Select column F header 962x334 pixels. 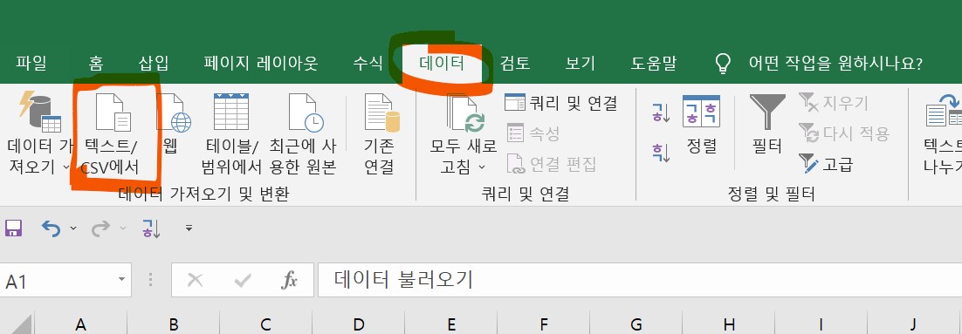point(544,323)
